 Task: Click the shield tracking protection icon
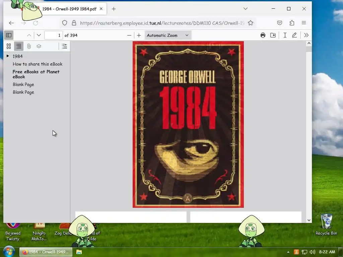(x=65, y=23)
